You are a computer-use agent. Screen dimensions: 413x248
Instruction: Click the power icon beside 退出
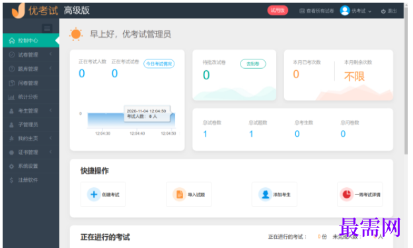tap(383, 11)
